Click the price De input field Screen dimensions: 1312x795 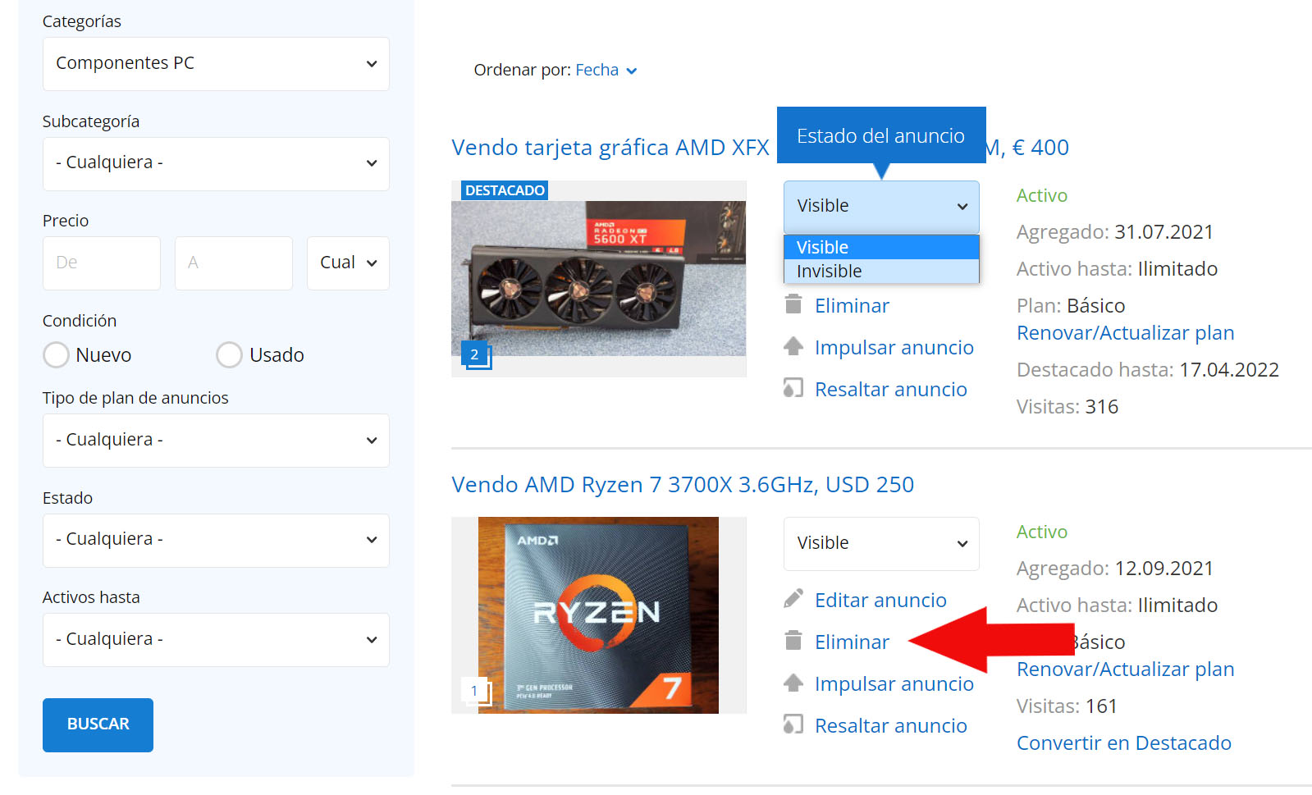(x=102, y=263)
